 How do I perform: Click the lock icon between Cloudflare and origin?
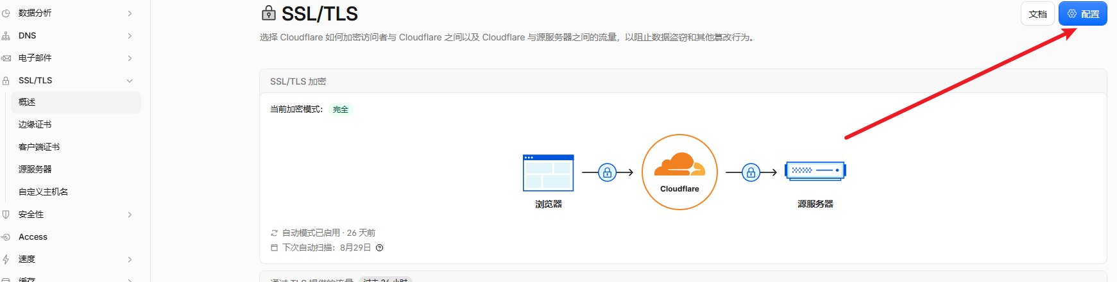[751, 172]
